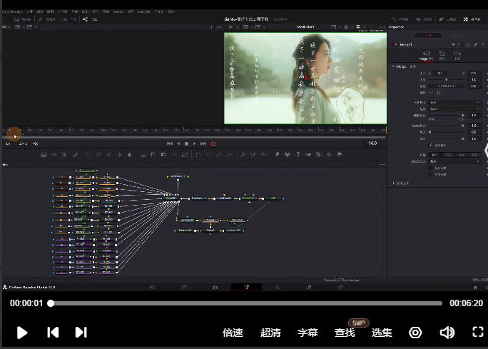Play the video with the player play button

[x=22, y=333]
